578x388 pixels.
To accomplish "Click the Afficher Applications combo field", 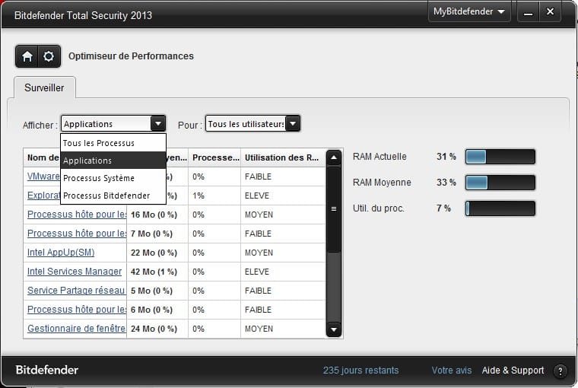I will coord(113,123).
